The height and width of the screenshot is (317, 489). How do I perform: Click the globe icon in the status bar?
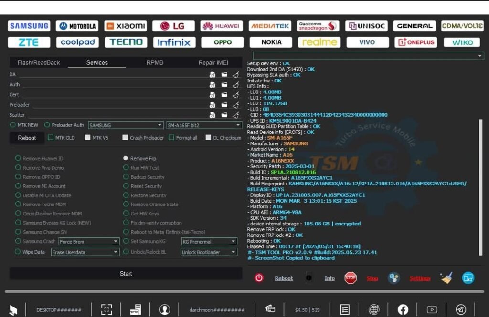[x=374, y=309]
